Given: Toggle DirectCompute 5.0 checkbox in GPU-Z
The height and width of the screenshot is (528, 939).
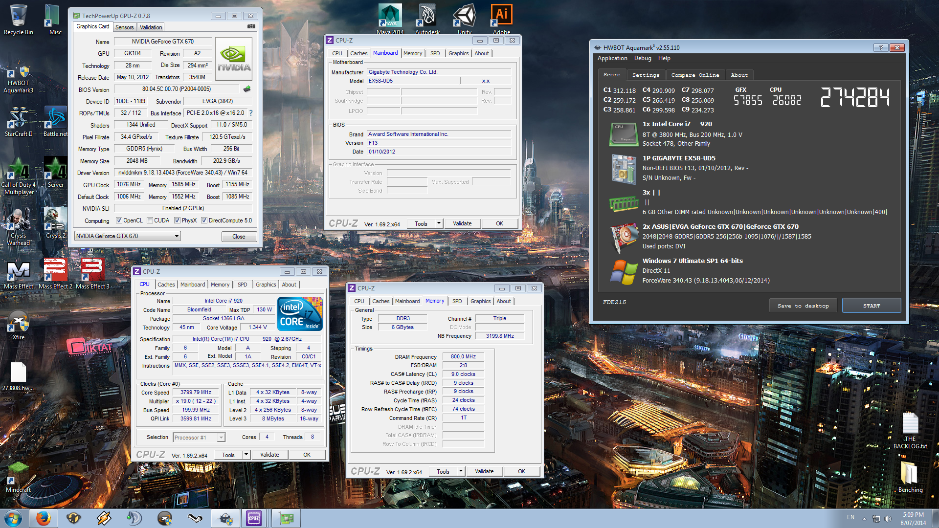Looking at the screenshot, I should point(204,220).
